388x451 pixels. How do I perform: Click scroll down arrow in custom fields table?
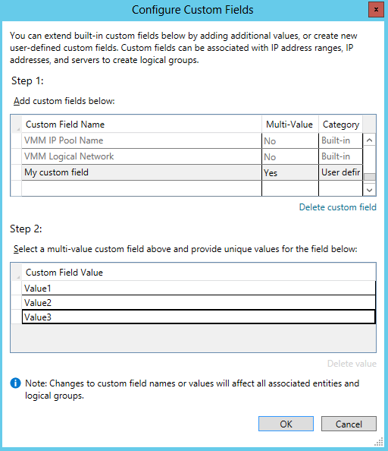(369, 190)
